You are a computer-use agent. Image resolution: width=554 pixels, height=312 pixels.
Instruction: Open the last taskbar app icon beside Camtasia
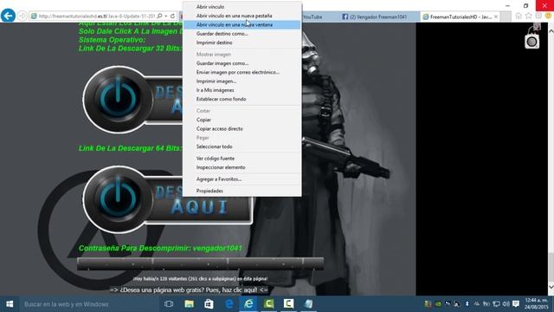308,304
